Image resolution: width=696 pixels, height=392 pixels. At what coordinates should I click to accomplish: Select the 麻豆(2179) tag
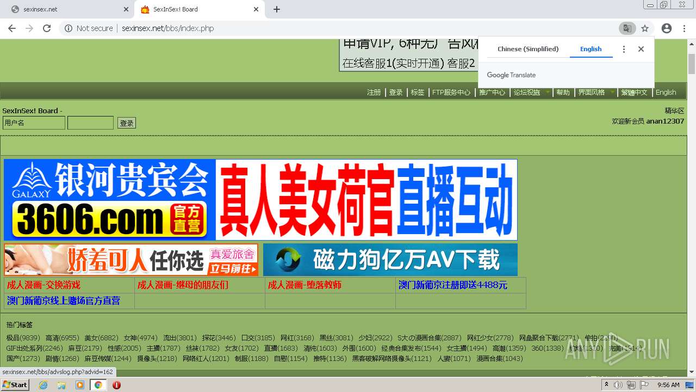(85, 348)
